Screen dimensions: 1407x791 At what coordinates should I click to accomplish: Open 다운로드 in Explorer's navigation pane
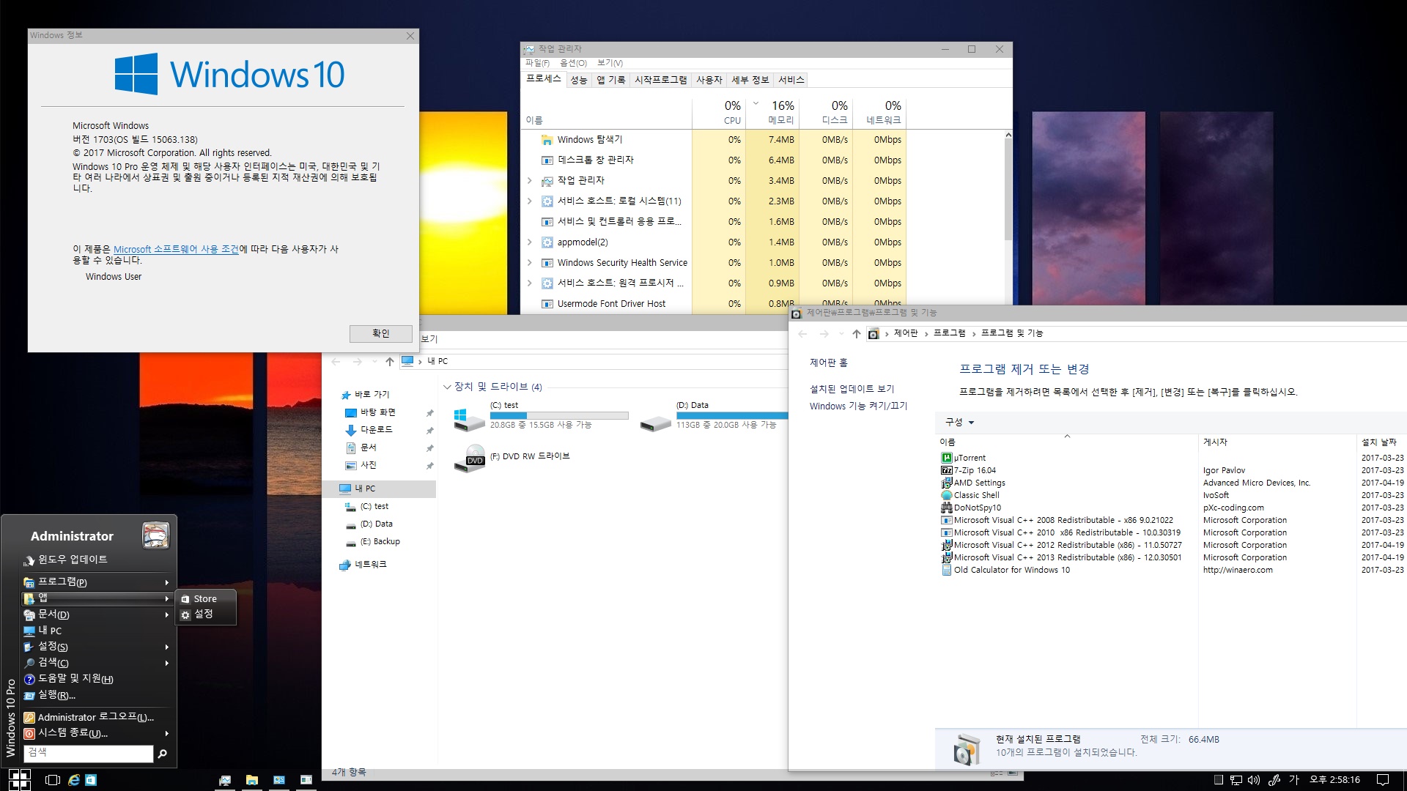[377, 430]
